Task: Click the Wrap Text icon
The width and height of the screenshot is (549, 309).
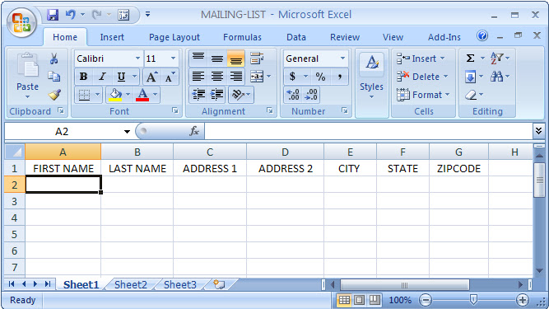Action: coord(257,59)
